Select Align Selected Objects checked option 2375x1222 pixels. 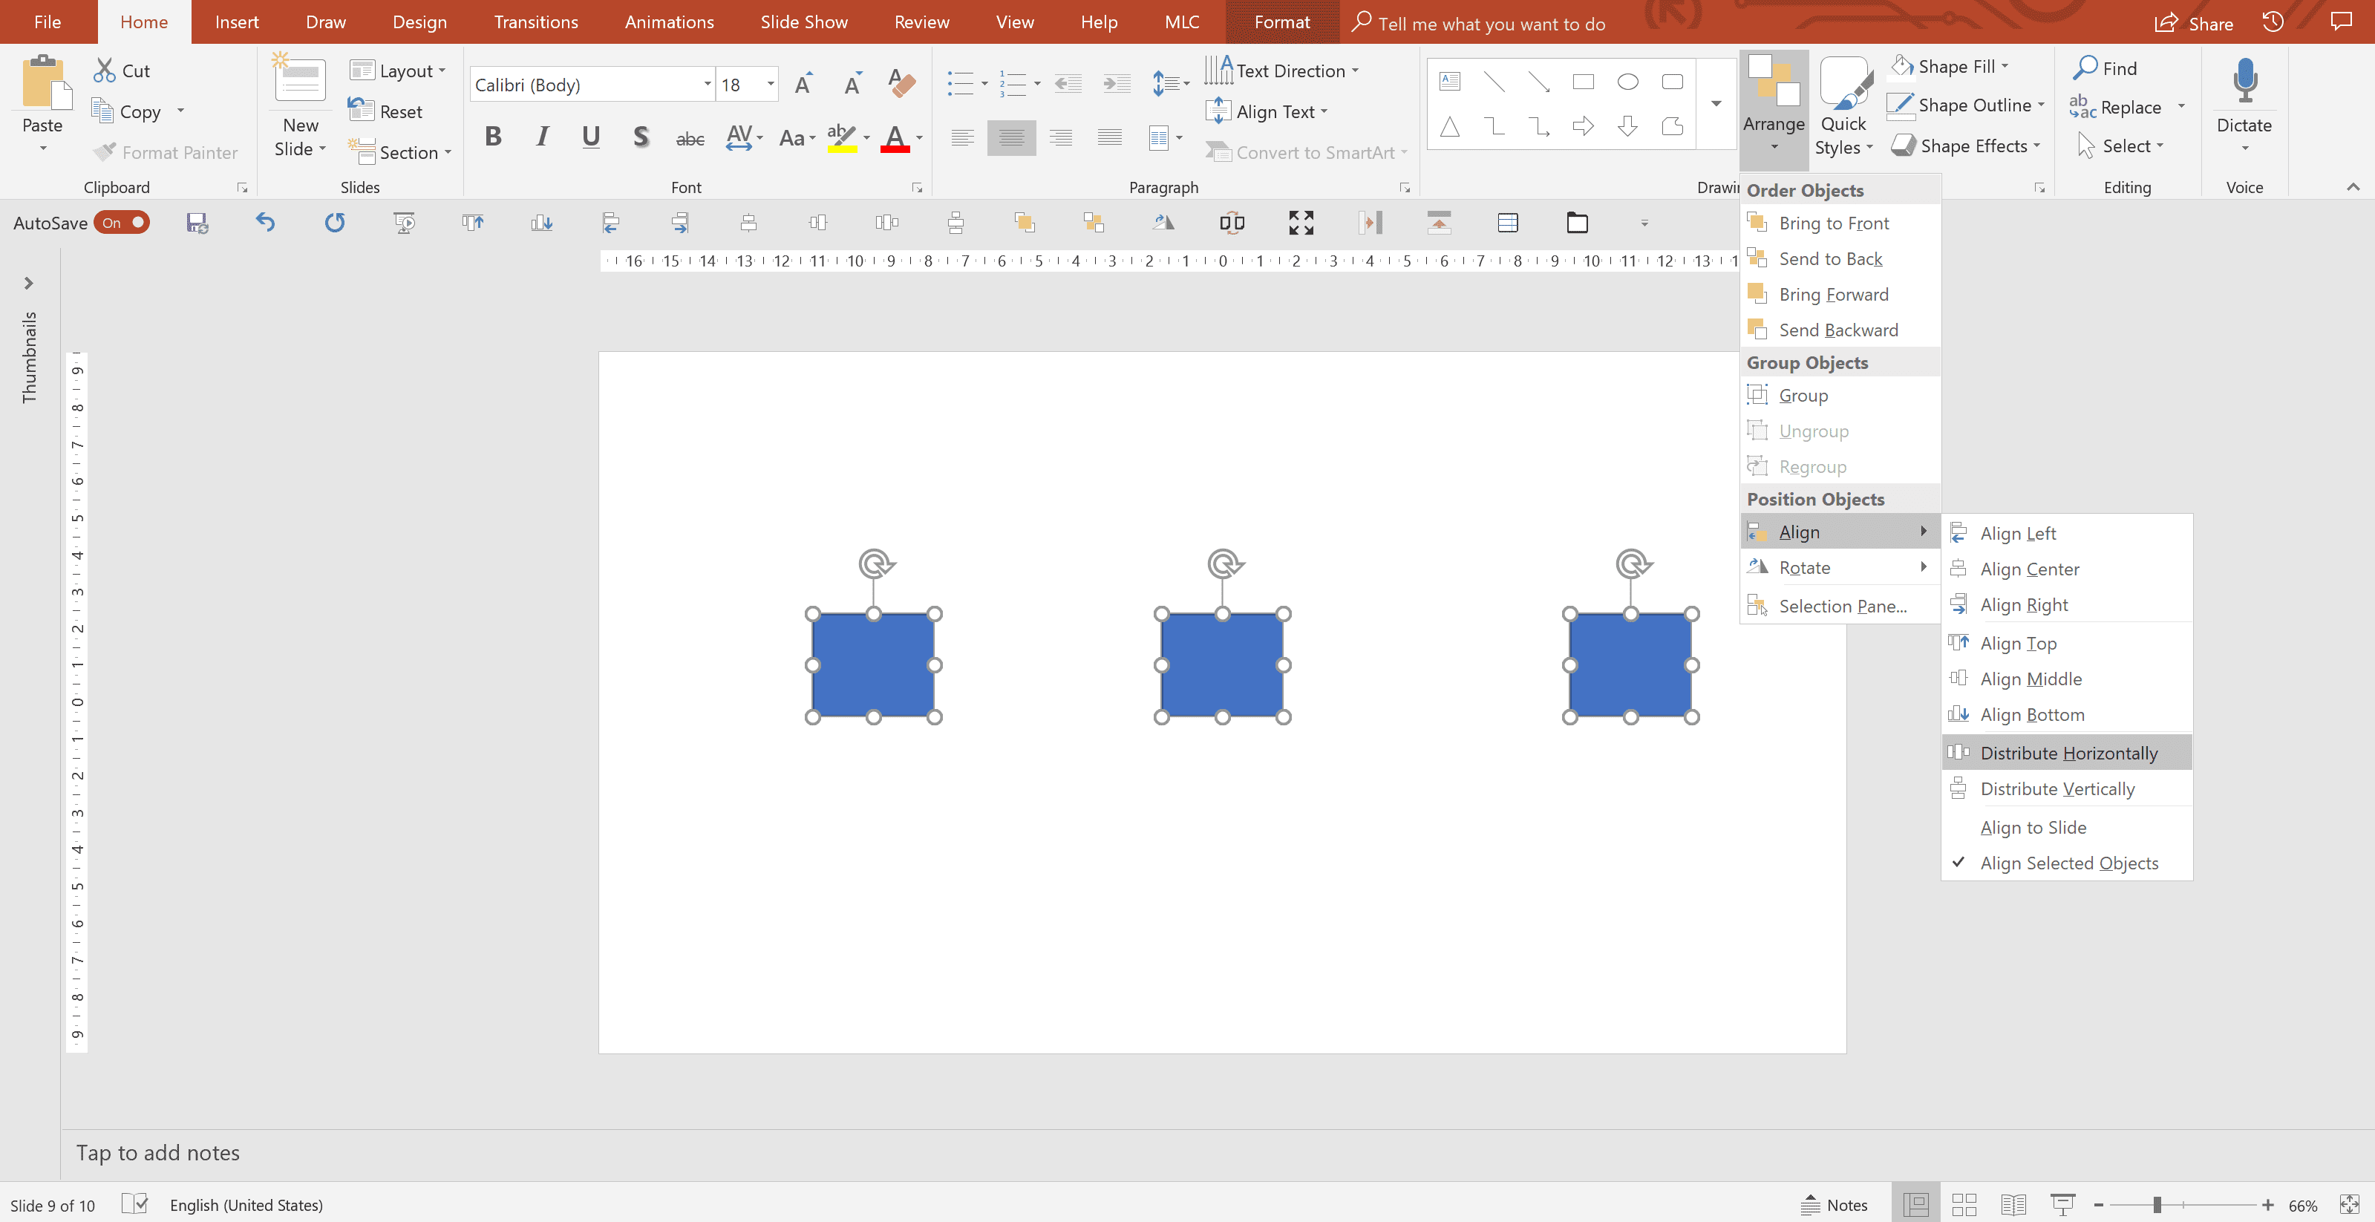tap(2068, 863)
